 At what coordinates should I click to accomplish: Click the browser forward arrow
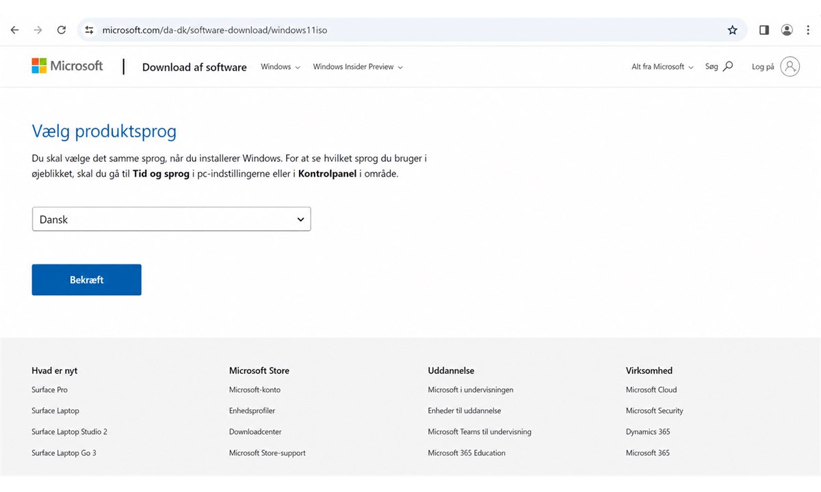click(x=38, y=30)
